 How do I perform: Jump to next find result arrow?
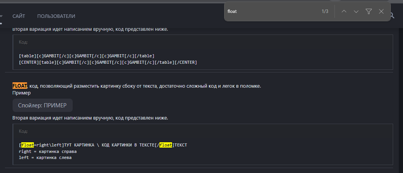pos(356,11)
